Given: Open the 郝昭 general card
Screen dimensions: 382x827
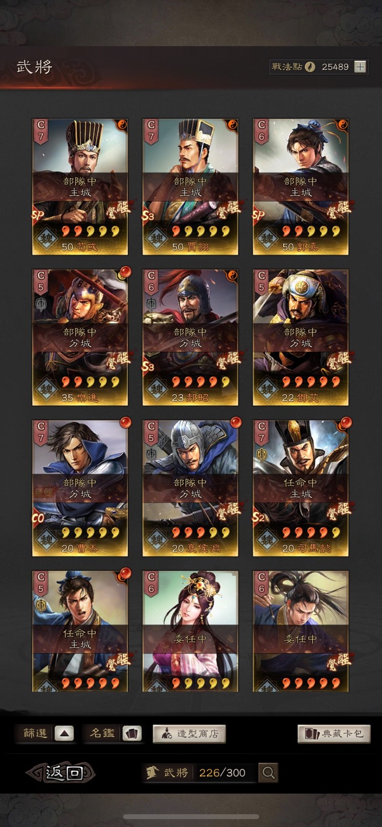Looking at the screenshot, I should [190, 338].
